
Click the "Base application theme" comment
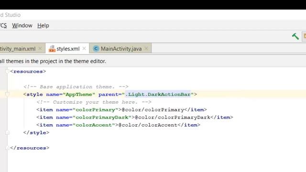(76, 87)
